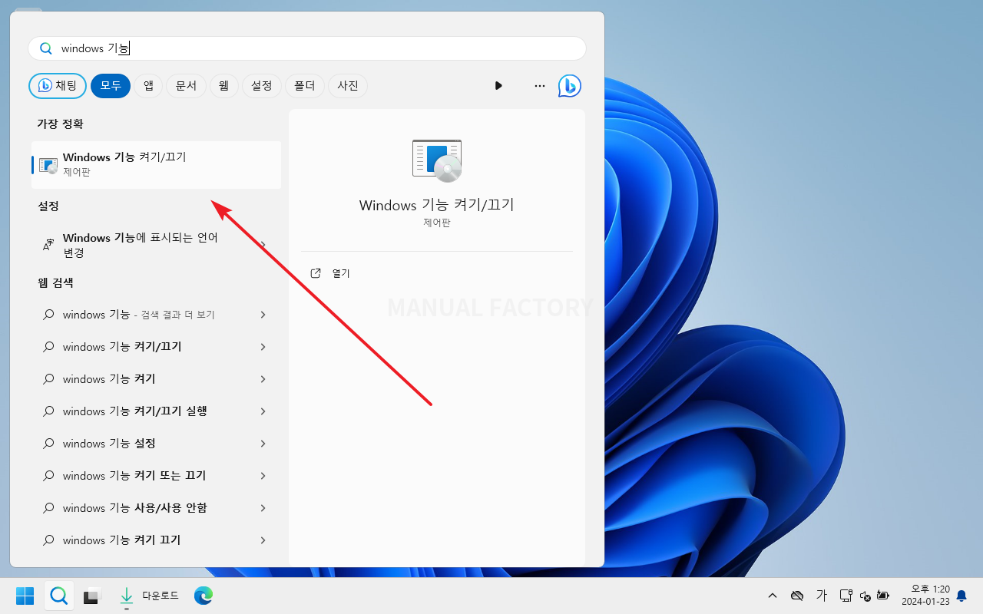The width and height of the screenshot is (983, 614).
Task: Select suggestion windows 기능 켜기 또는 끄기
Action: click(156, 476)
